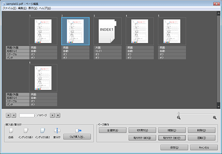222x154 pixels.
Task: Click the 保存(S) save button
Action: [x=174, y=148]
